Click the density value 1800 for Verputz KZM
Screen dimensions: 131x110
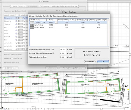tap(83, 22)
